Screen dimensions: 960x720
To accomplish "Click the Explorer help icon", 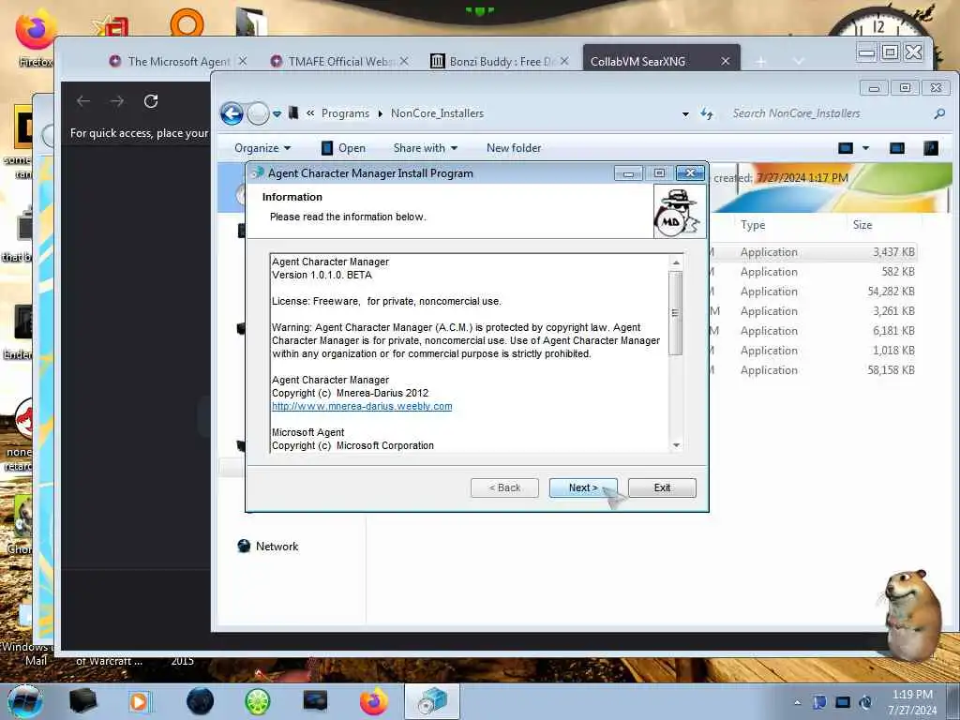I will click(x=931, y=148).
